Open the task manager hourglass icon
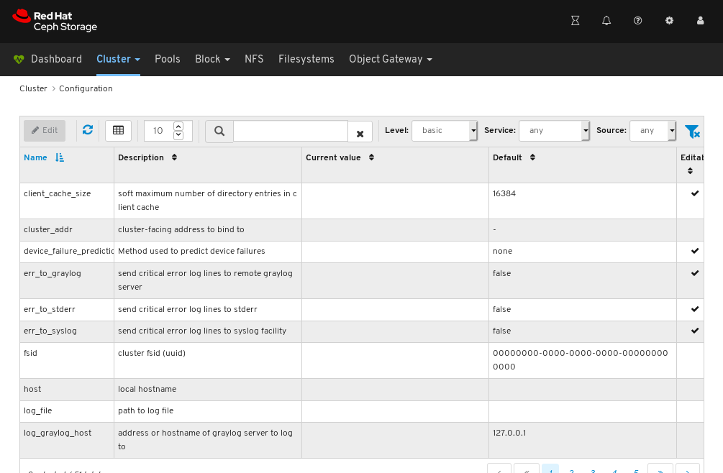The width and height of the screenshot is (723, 473). (x=575, y=21)
